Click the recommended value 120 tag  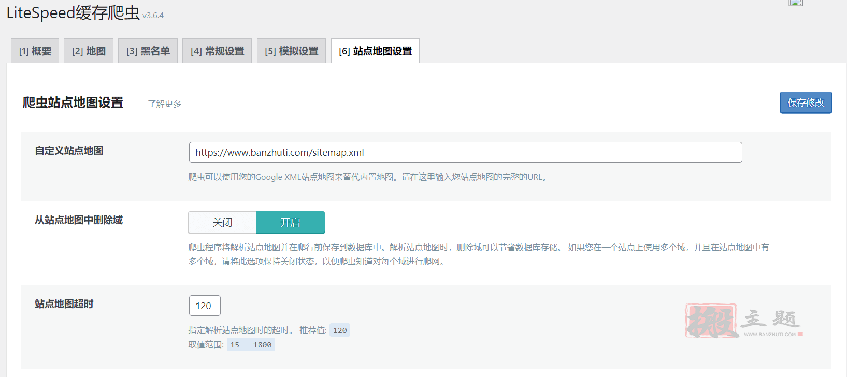coord(340,330)
